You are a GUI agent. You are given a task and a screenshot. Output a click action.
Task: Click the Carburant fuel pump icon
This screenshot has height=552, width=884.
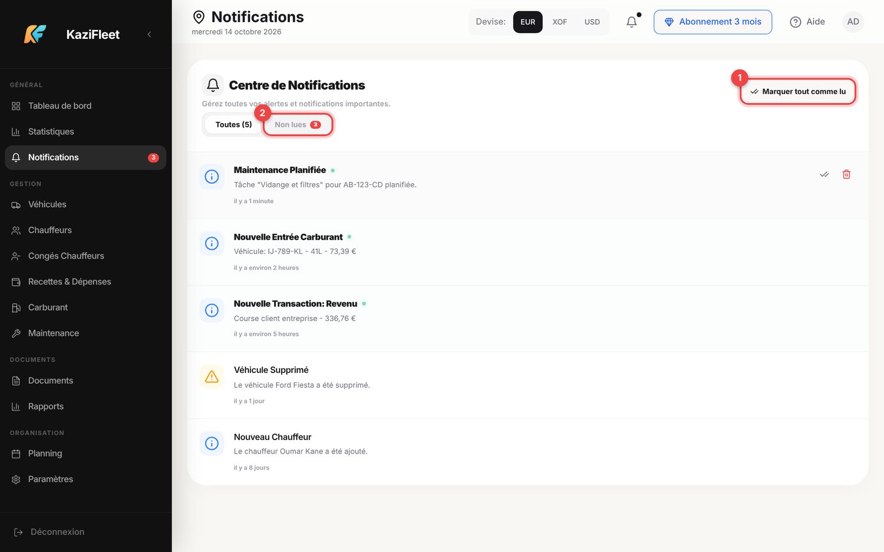click(16, 308)
